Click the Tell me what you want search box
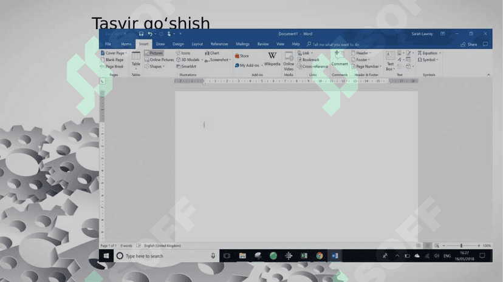503x282 pixels. [334, 44]
